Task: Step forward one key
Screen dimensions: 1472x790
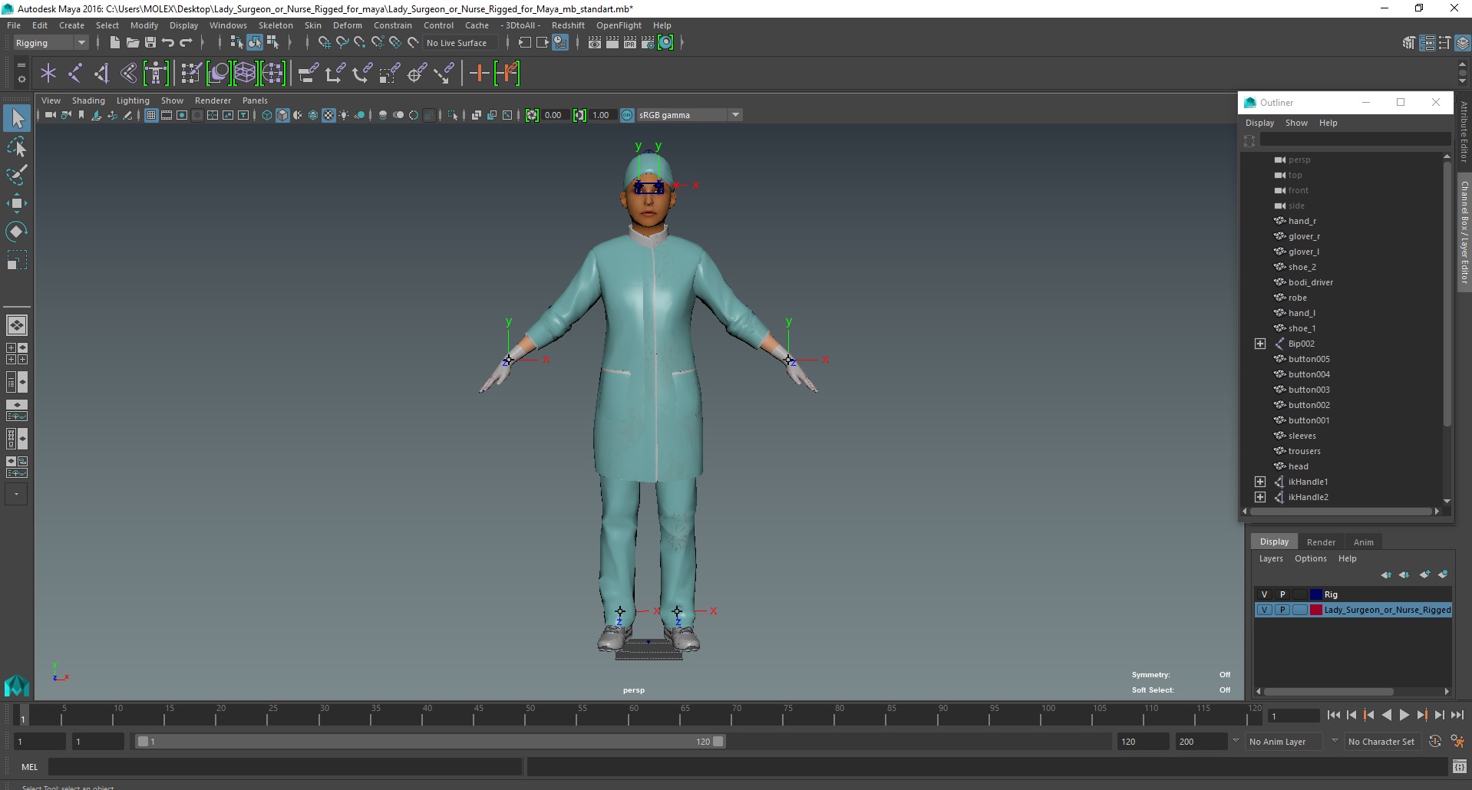Action: point(1421,715)
